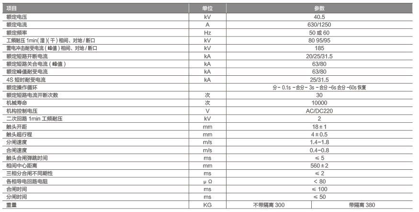This screenshot has width=419, height=212.
Task: Click the AC/DC220 value cell
Action: point(318,111)
